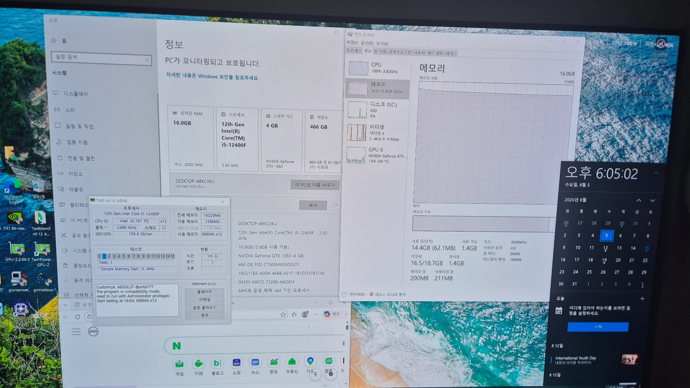This screenshot has height=388, width=690.
Task: Open the Naver hamburger menu
Action: point(76,332)
